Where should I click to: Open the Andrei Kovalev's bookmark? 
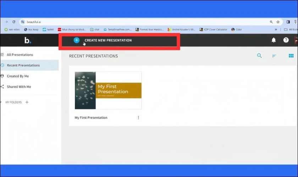[x=182, y=29]
